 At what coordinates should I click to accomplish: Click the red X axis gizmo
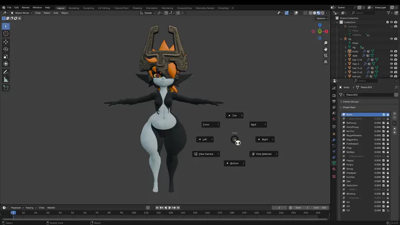tap(326, 32)
